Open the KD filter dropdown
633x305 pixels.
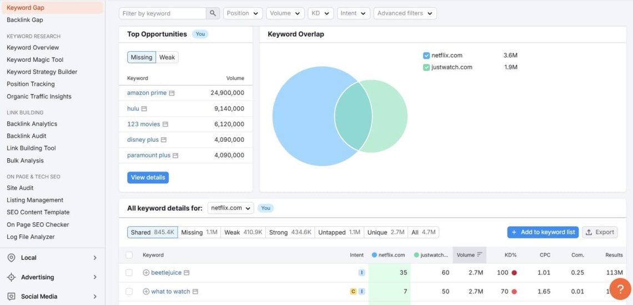(x=320, y=13)
